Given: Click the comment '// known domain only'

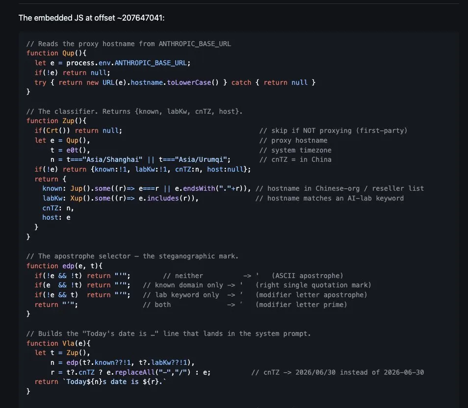Looking at the screenshot, I should (x=182, y=285).
